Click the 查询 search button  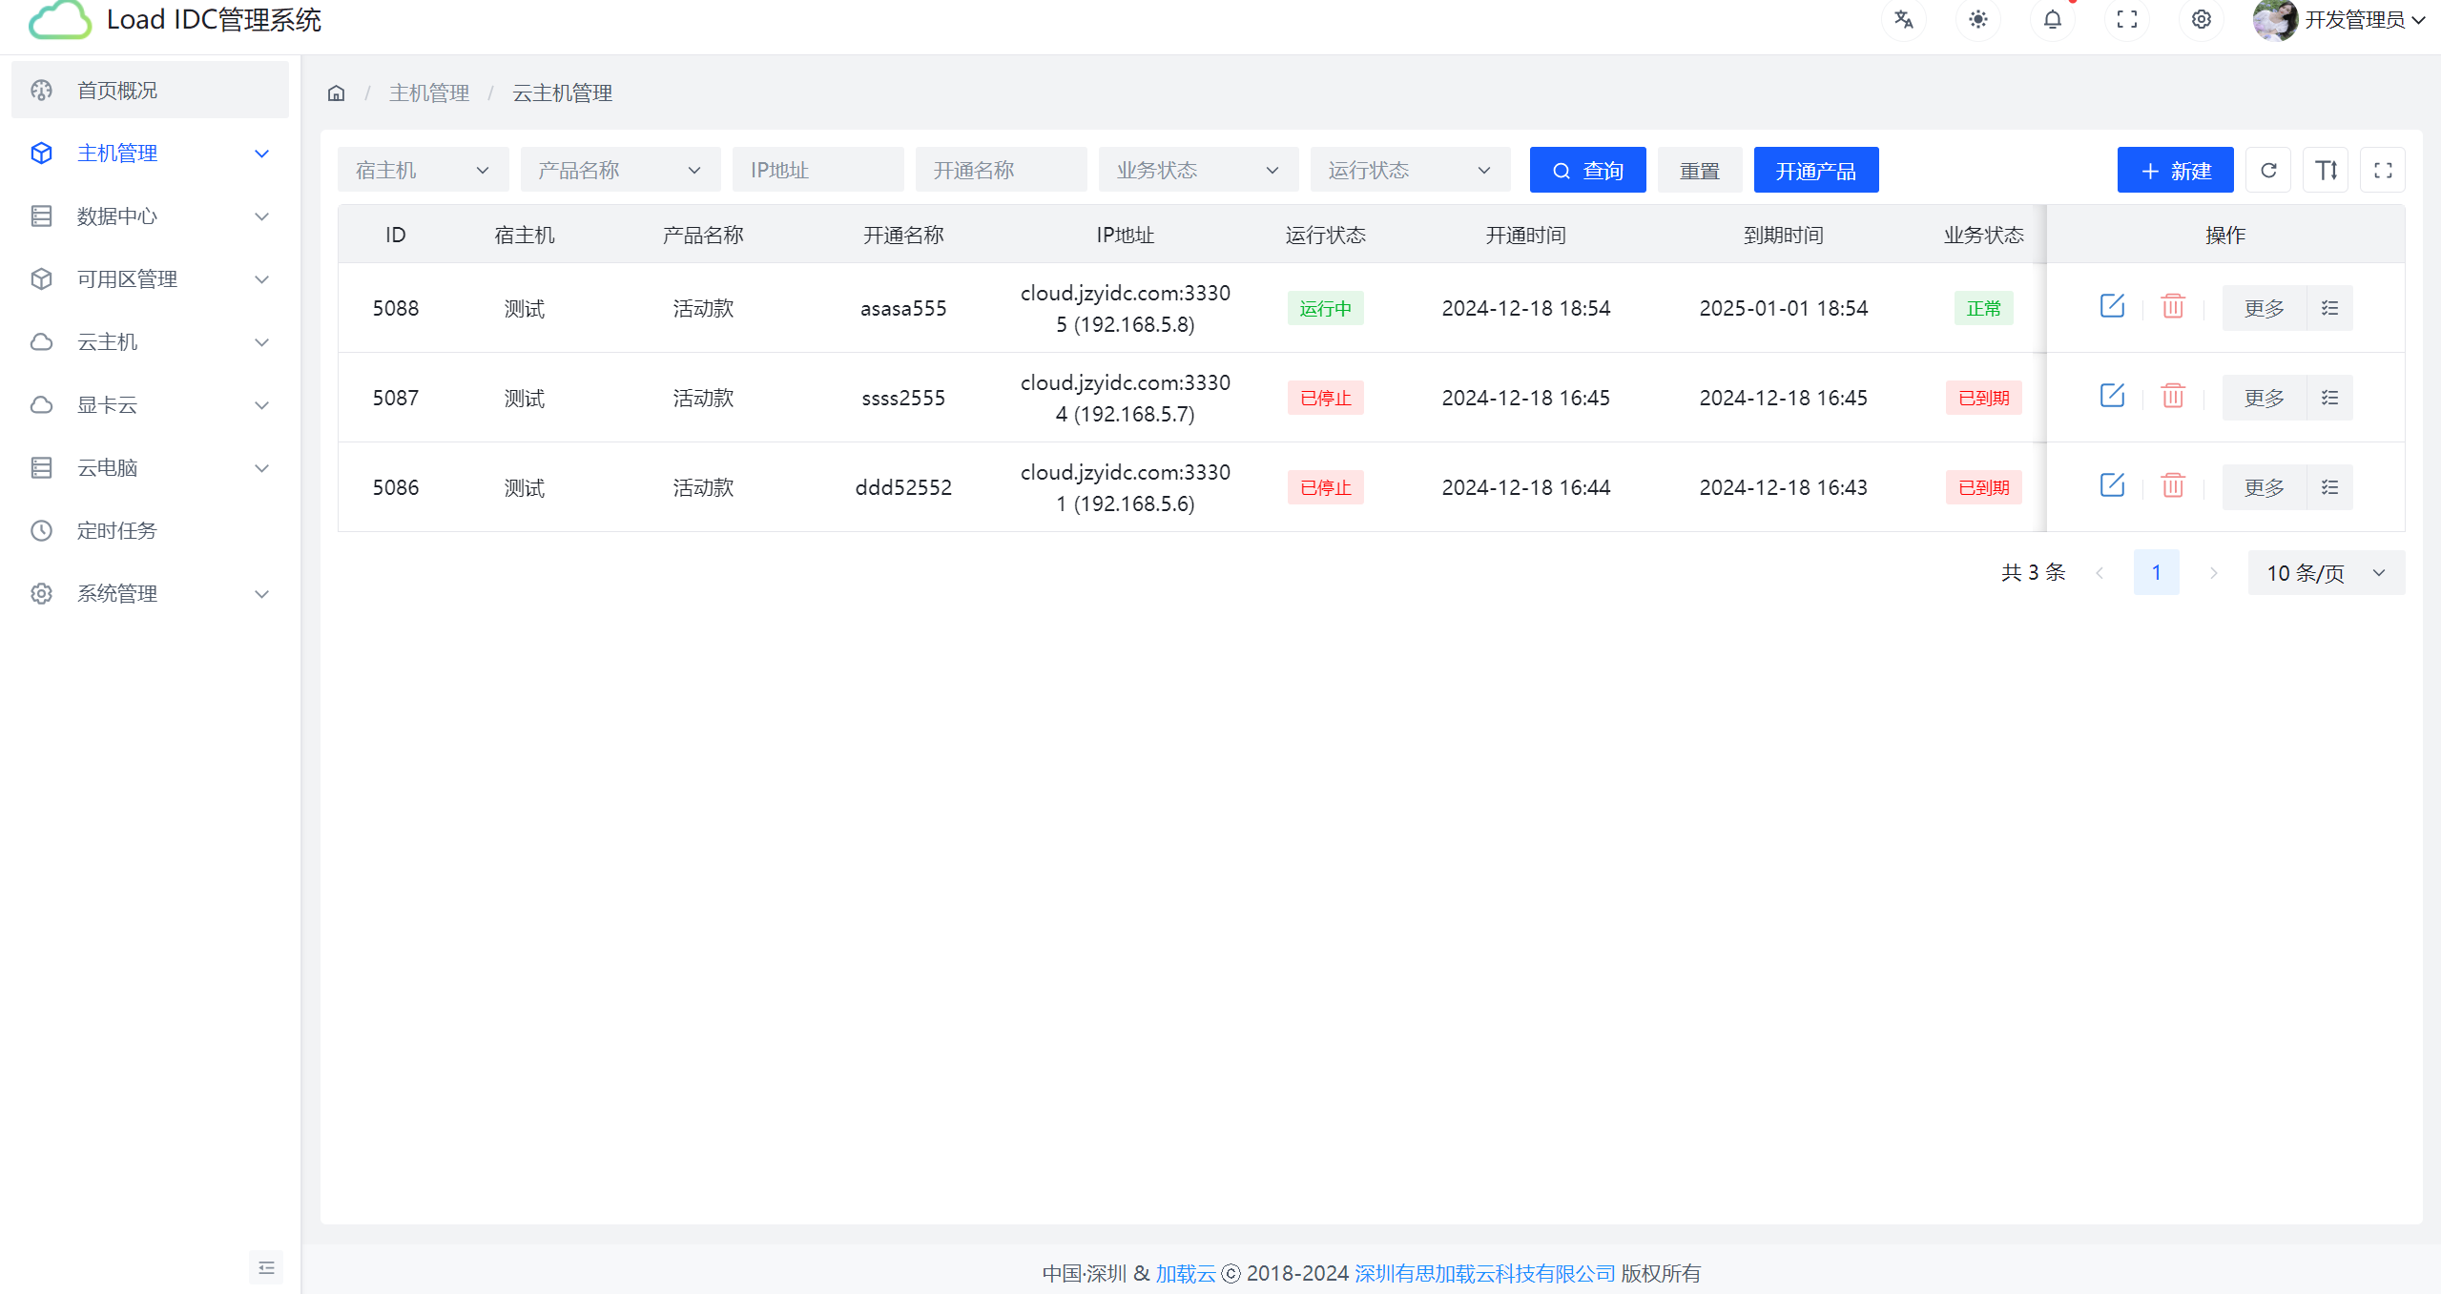[1587, 171]
